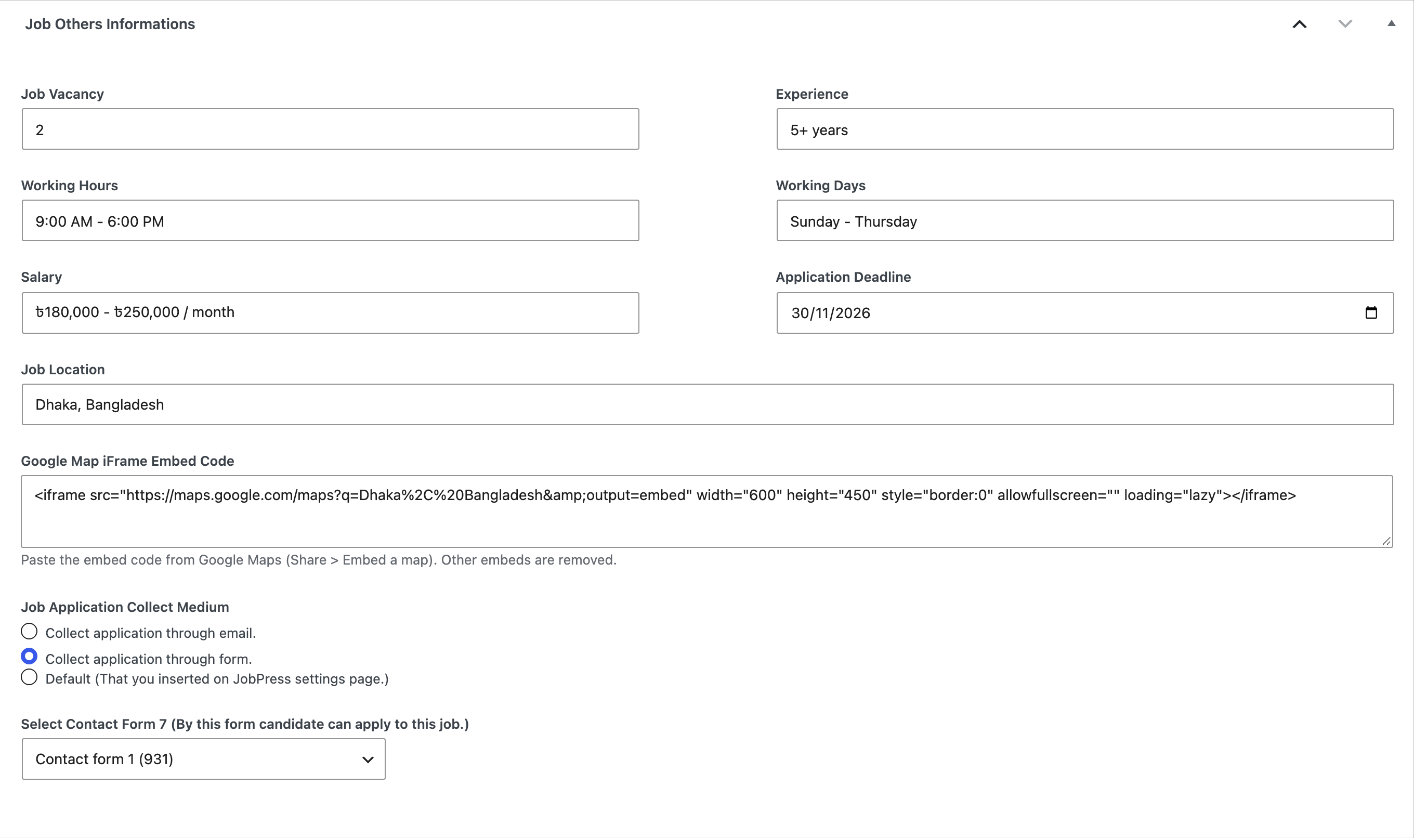
Task: Move the Job Others Informations panel down
Action: point(1345,24)
